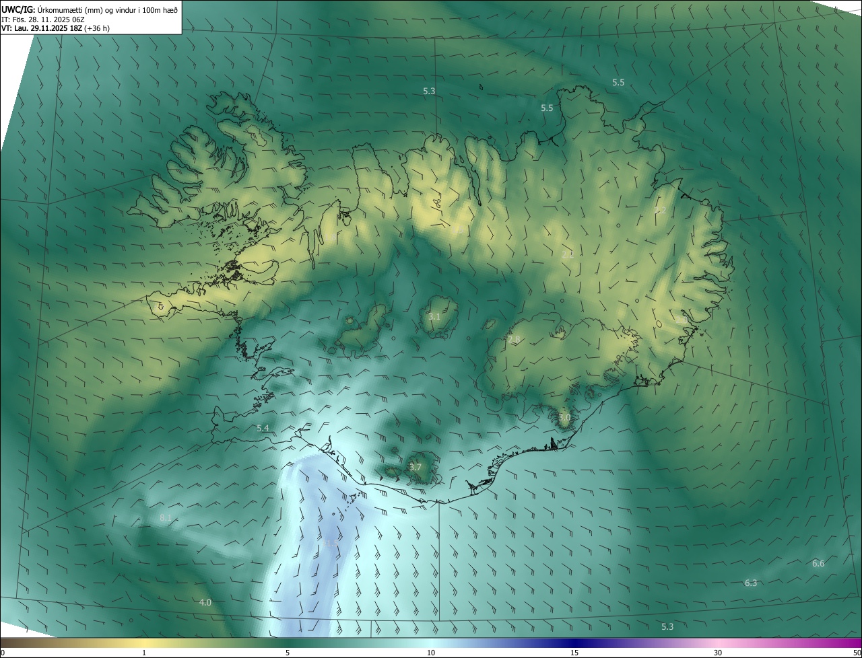
Task: Click the colorbar tick label 30
Action: point(718,653)
